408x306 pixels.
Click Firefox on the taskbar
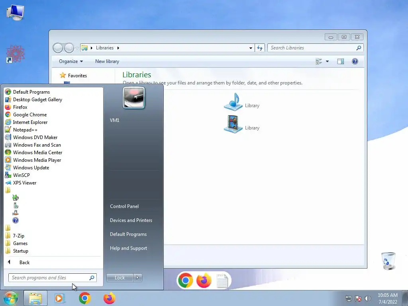(110, 298)
